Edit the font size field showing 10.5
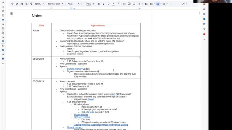Screen dimensions: 232x130 [x=88, y=4]
